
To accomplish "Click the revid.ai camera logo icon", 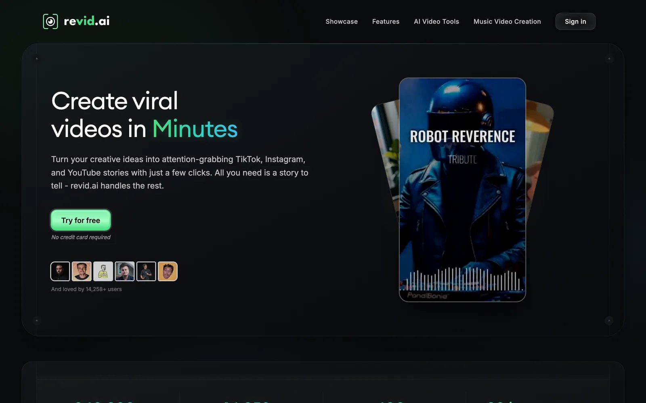I will (x=50, y=21).
